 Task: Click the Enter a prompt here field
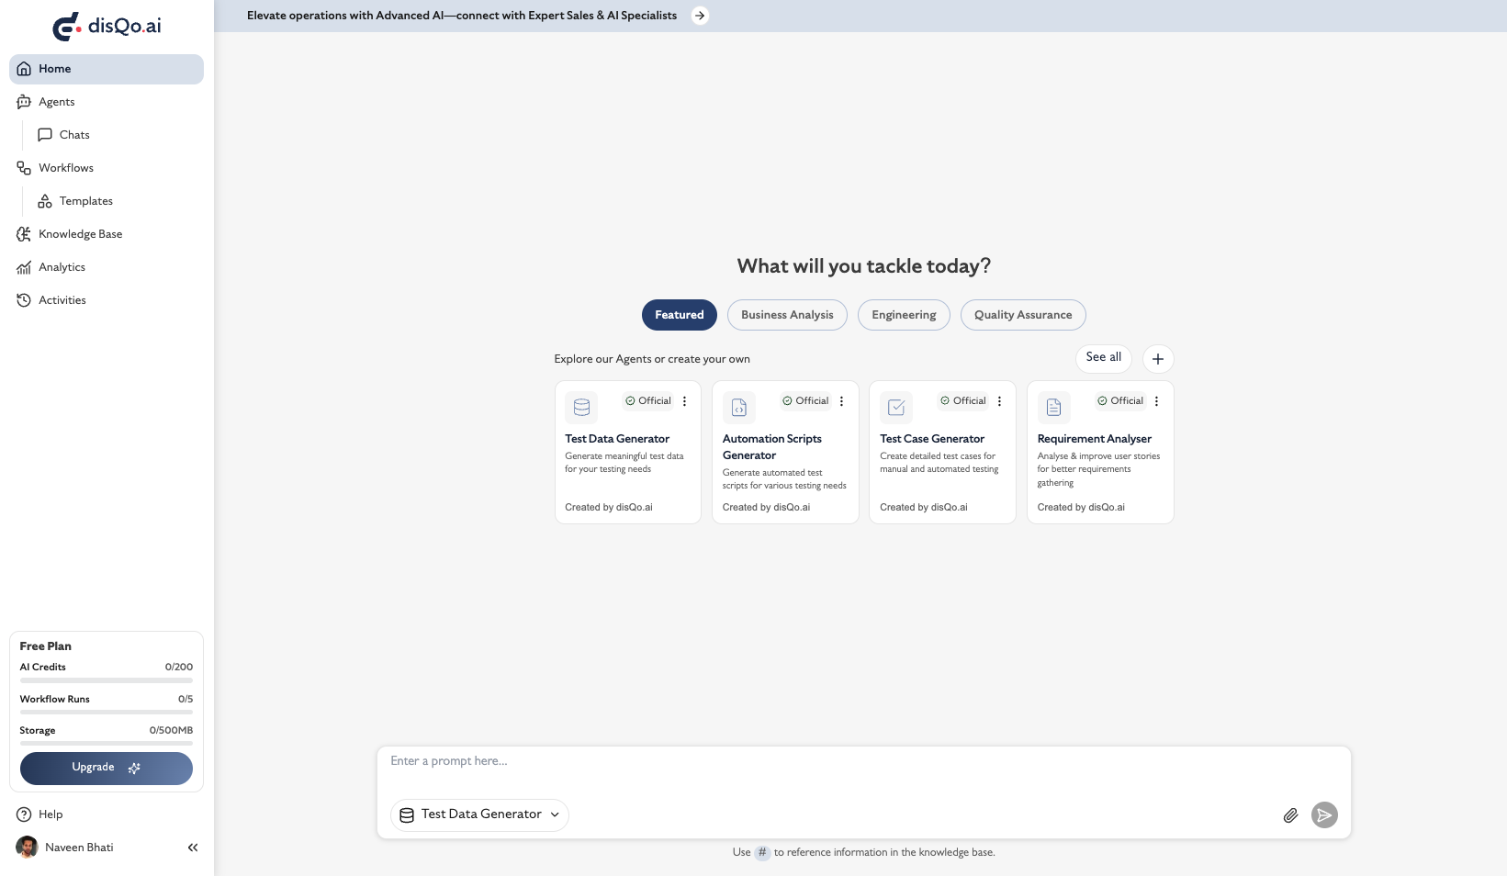point(827,761)
